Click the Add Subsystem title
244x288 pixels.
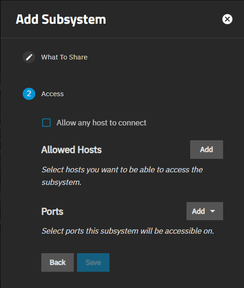pyautogui.click(x=61, y=20)
